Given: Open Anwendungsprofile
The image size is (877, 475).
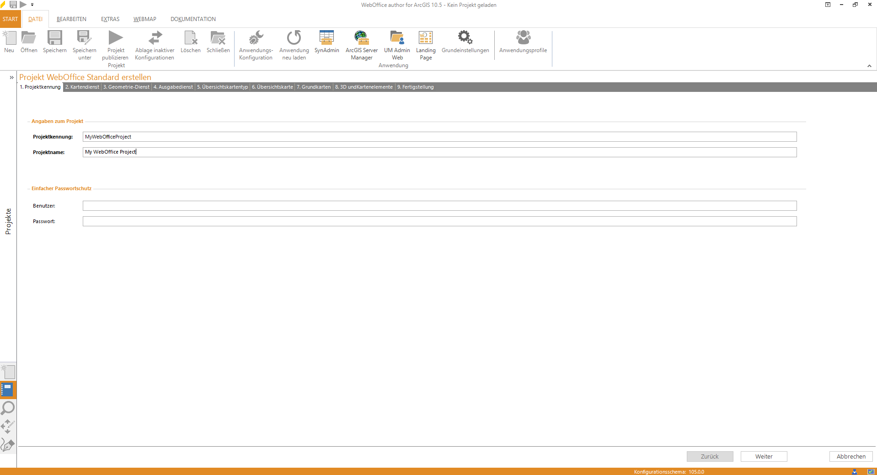Looking at the screenshot, I should pyautogui.click(x=523, y=42).
